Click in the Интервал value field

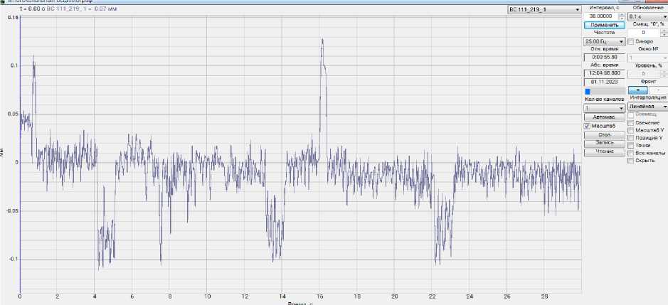coord(600,16)
